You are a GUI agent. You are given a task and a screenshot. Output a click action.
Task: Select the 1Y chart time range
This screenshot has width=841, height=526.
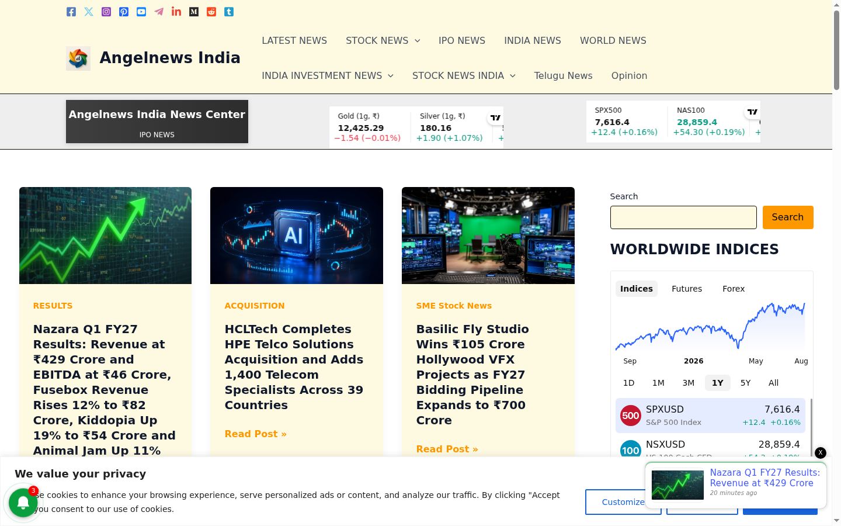718,383
